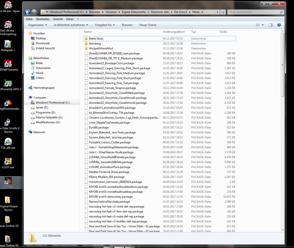The height and width of the screenshot is (248, 294).
Task: Click the Brennen button
Action: 127,25
